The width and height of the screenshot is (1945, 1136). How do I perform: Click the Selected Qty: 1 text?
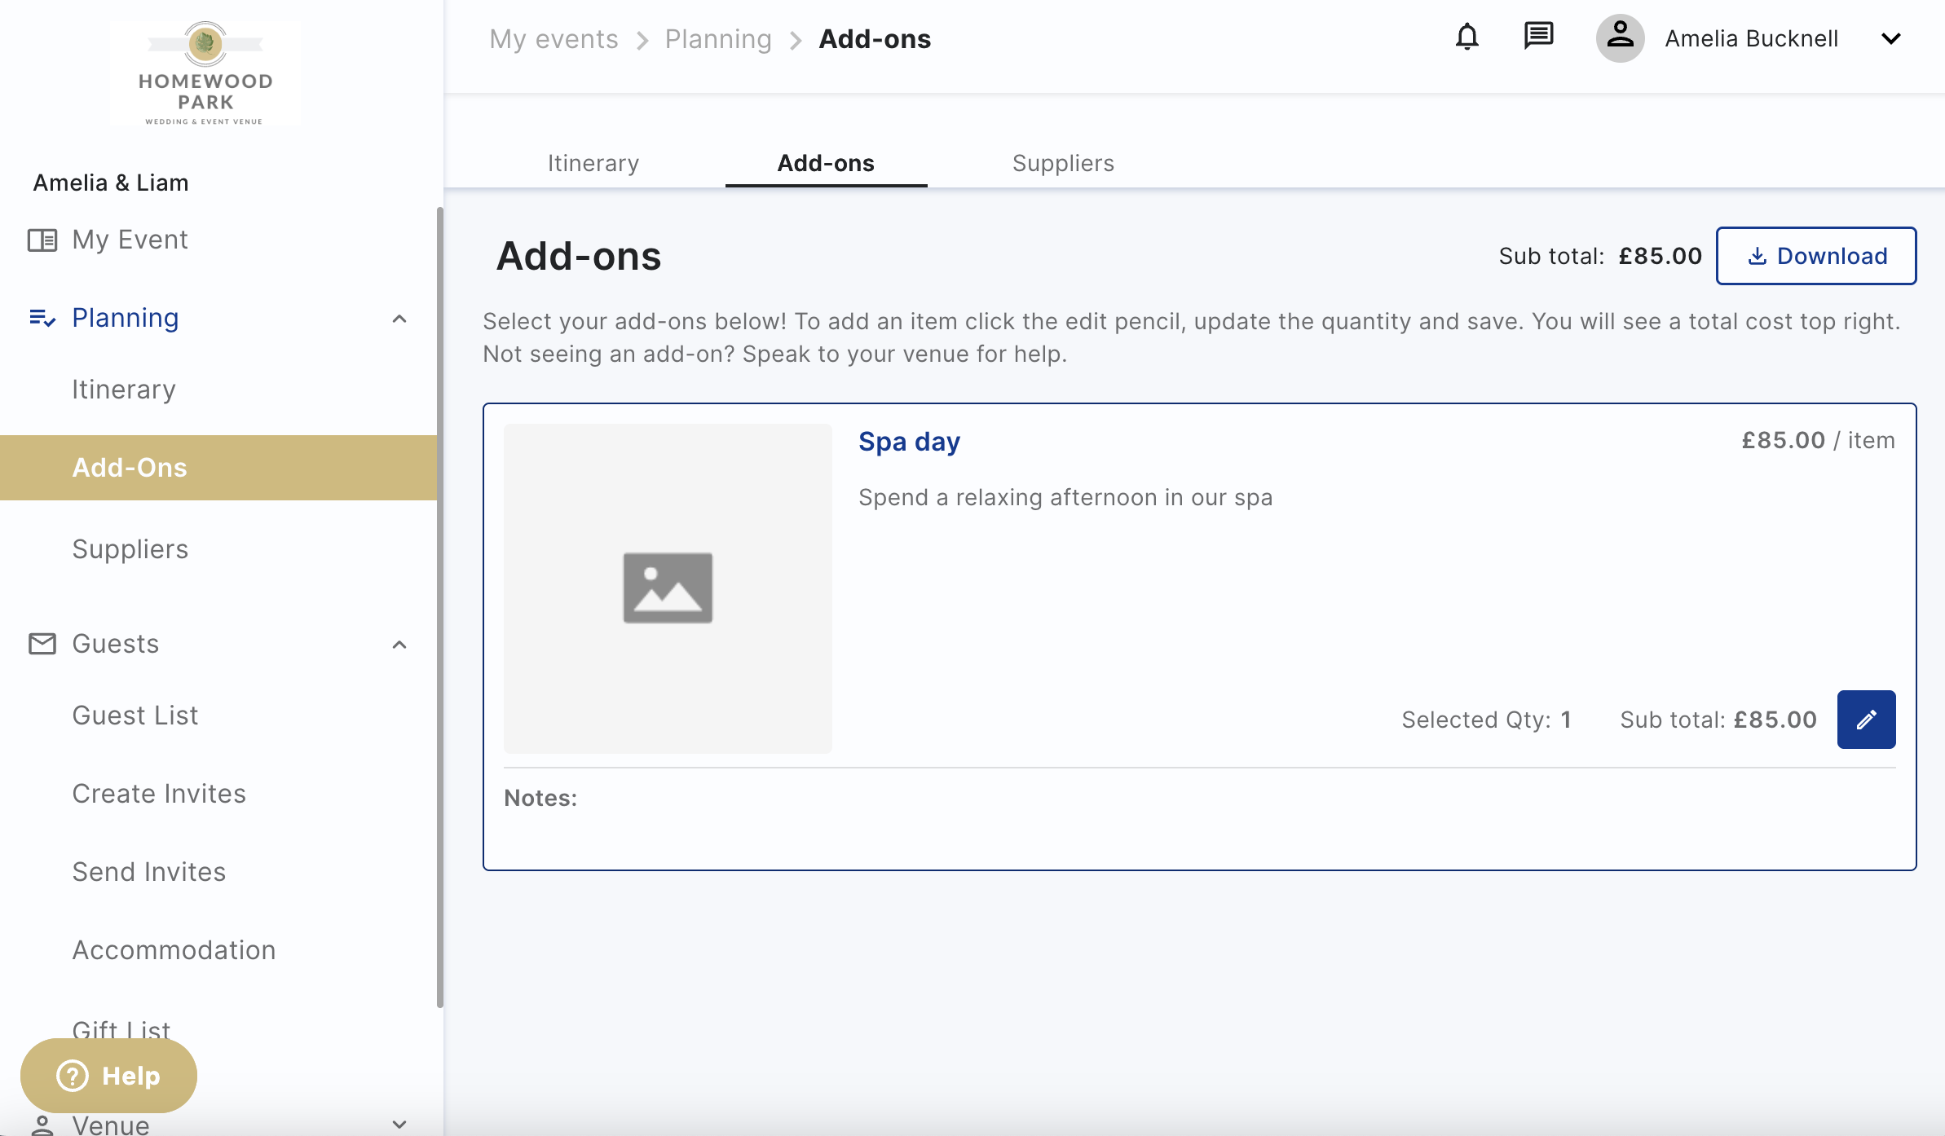click(x=1486, y=720)
